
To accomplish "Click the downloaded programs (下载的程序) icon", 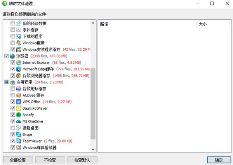I will 19,36.
